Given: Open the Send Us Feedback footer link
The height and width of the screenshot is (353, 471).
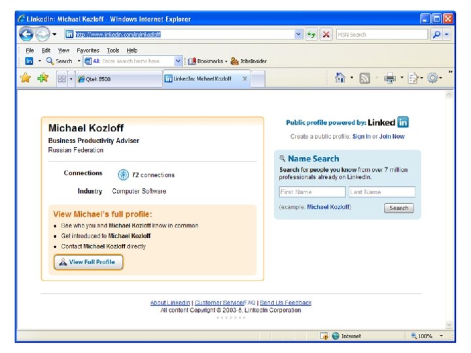Looking at the screenshot, I should [x=286, y=303].
